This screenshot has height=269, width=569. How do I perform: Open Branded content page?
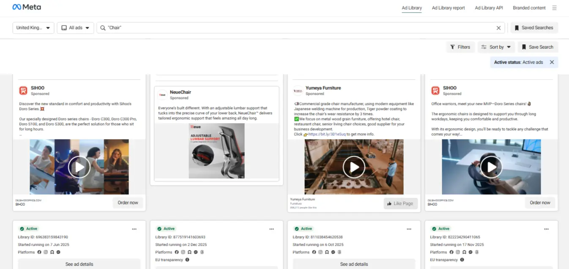click(529, 8)
